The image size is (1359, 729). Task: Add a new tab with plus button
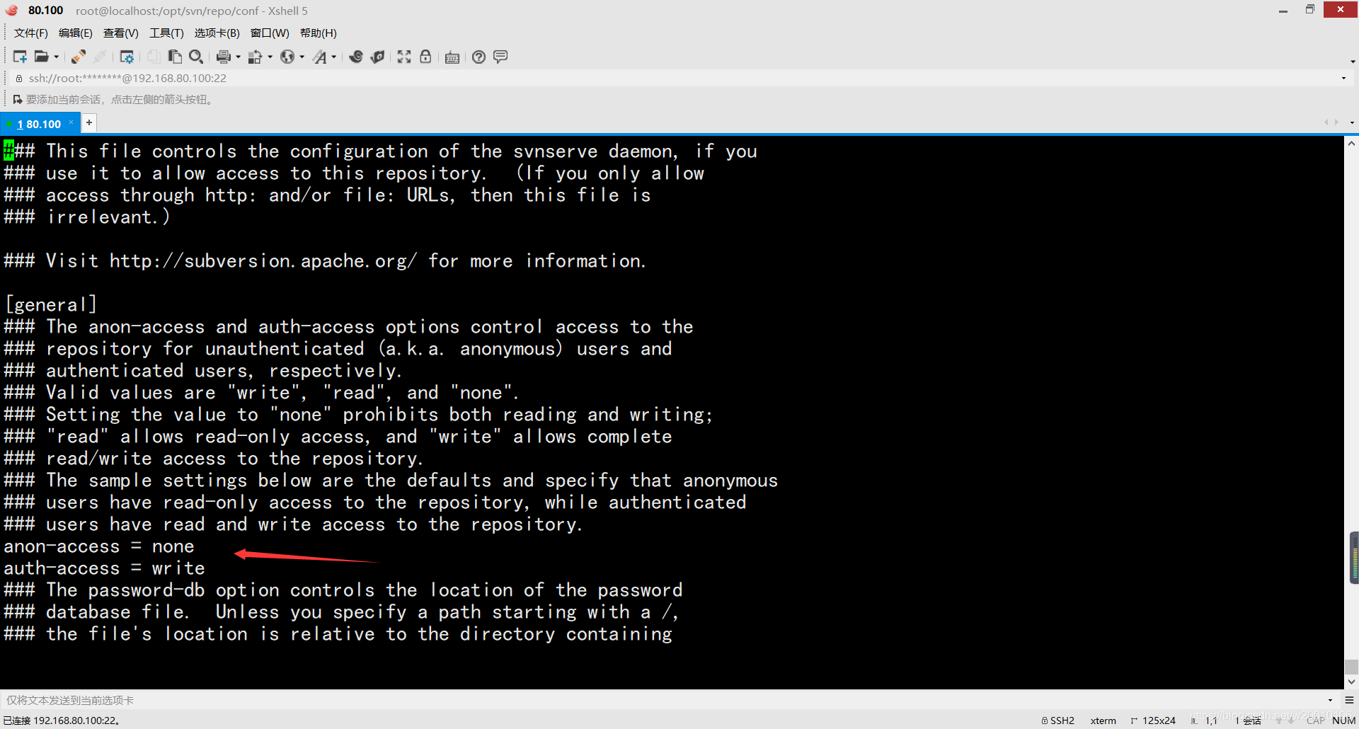tap(89, 123)
